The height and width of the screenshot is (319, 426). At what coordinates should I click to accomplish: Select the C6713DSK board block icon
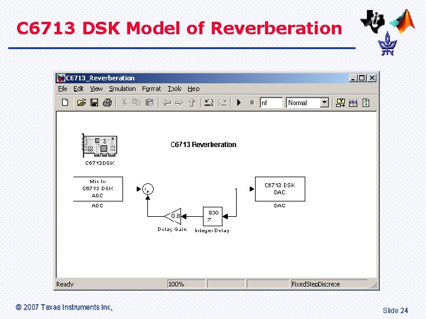(100, 146)
